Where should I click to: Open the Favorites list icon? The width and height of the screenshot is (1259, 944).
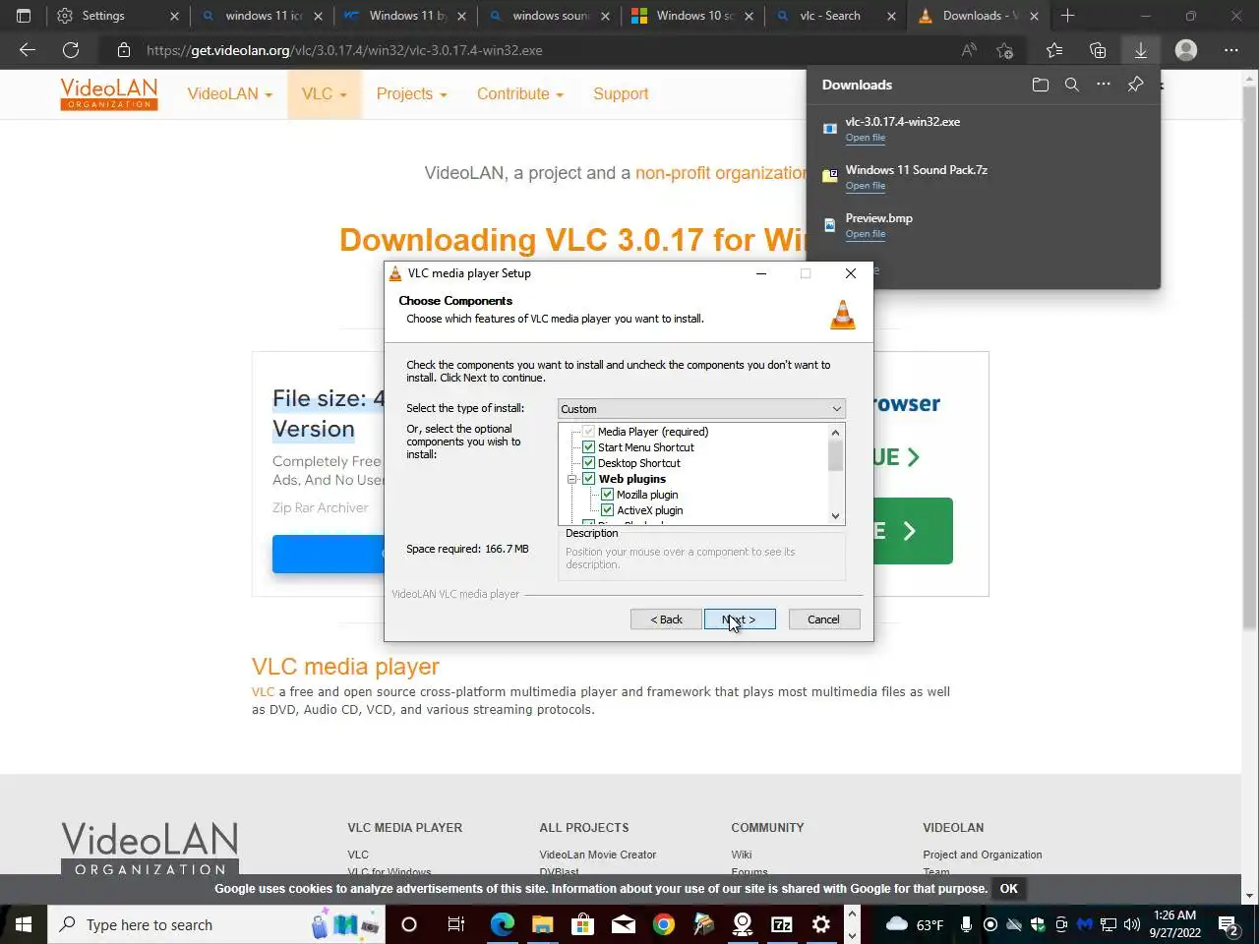click(x=1054, y=50)
